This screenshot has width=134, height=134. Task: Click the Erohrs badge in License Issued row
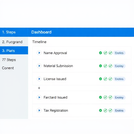[x=119, y=79]
